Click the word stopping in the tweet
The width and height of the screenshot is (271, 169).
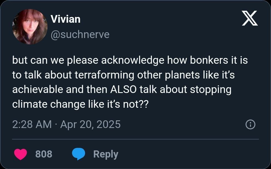[x=211, y=90]
